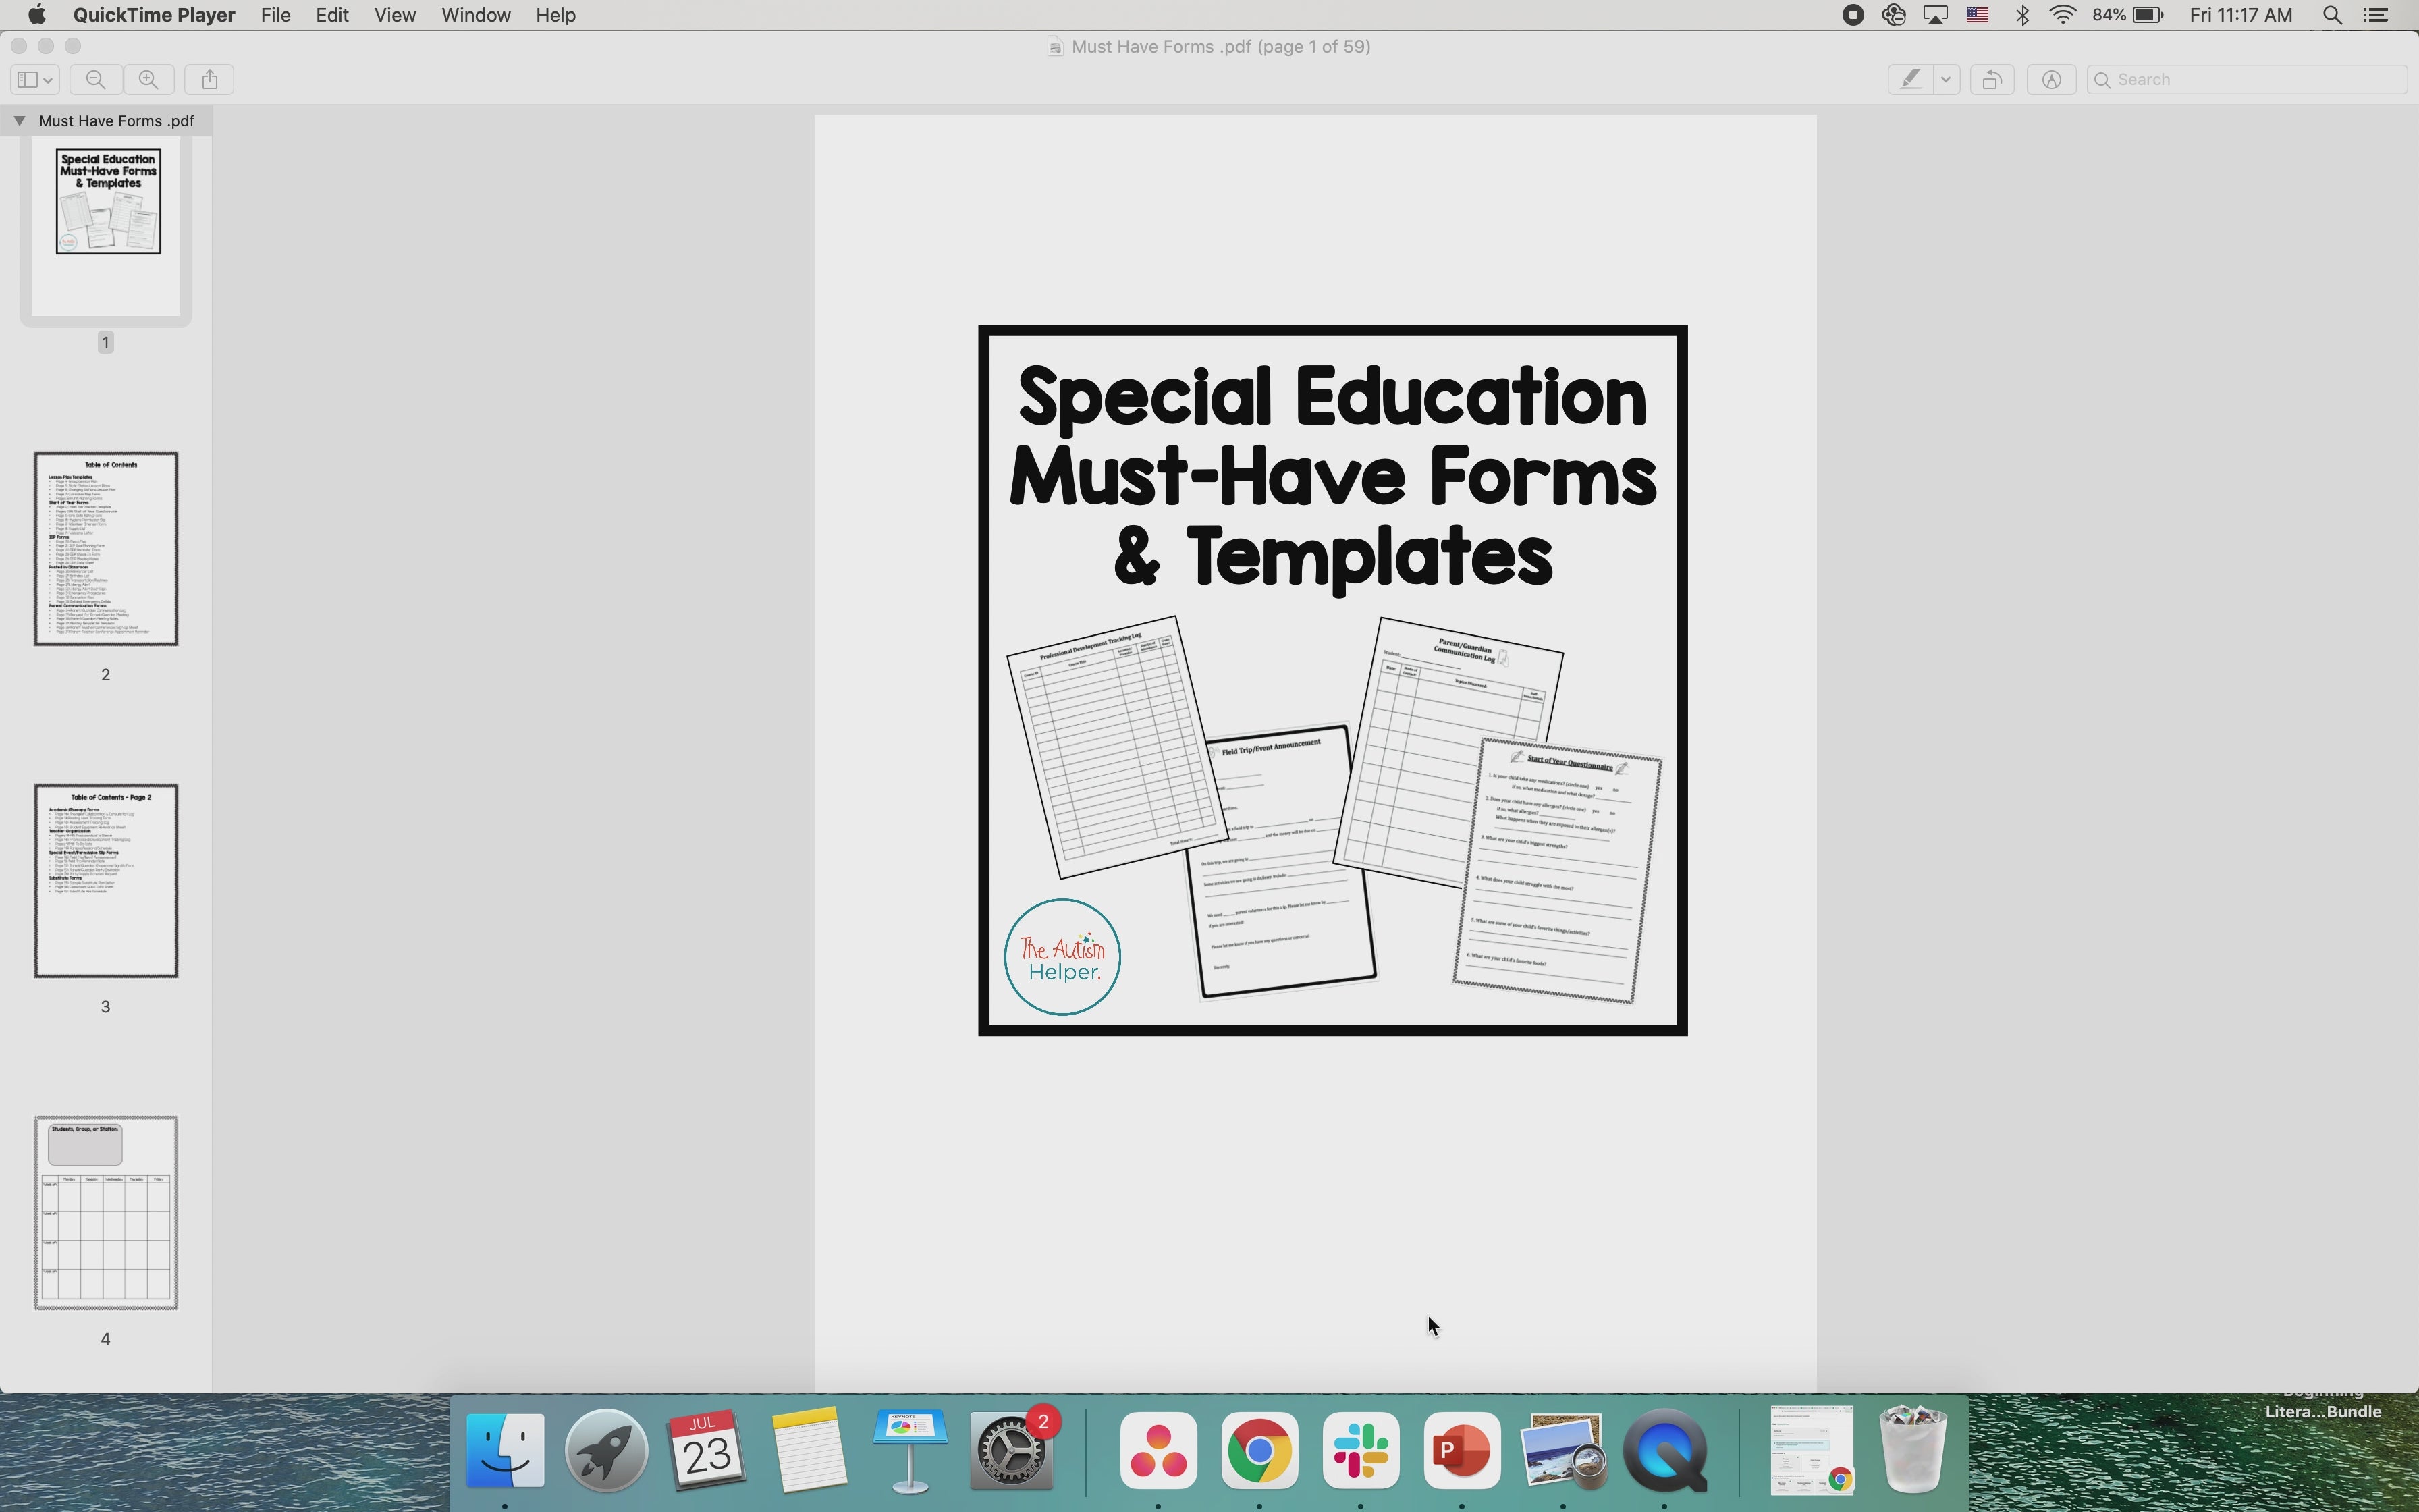Open the highlight color options chevron

1945,79
